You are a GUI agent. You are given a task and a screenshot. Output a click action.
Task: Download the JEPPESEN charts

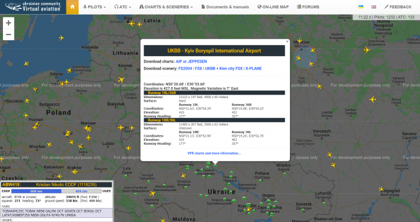197,61
